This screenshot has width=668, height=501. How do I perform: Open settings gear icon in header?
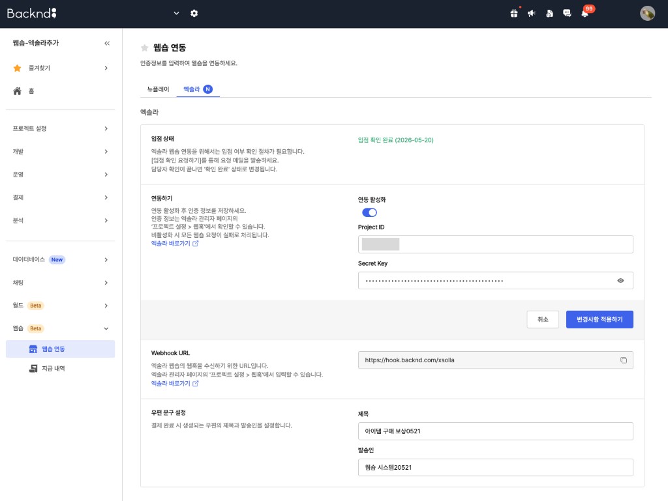[194, 13]
